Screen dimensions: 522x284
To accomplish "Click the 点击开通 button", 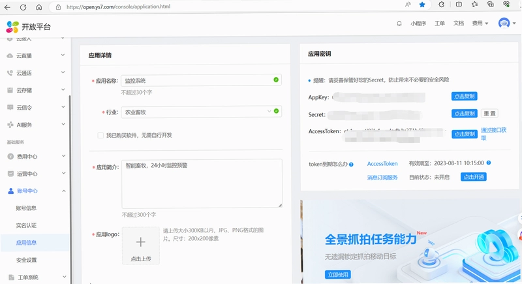I will point(474,177).
